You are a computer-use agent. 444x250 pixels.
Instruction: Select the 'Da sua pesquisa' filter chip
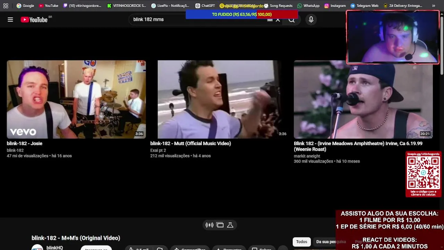point(331,242)
